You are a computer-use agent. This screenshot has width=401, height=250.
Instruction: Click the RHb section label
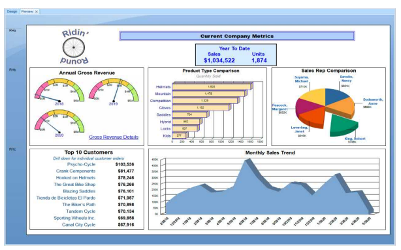pyautogui.click(x=12, y=69)
